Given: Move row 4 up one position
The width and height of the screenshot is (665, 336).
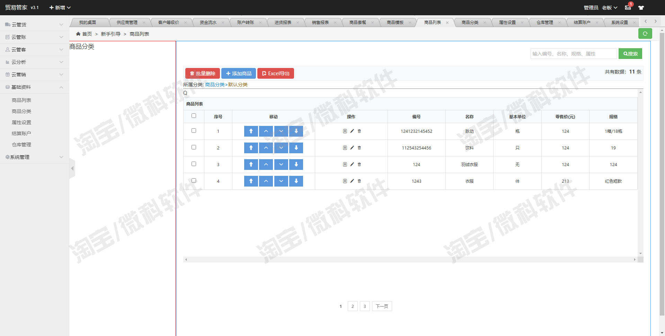Looking at the screenshot, I should tap(266, 181).
